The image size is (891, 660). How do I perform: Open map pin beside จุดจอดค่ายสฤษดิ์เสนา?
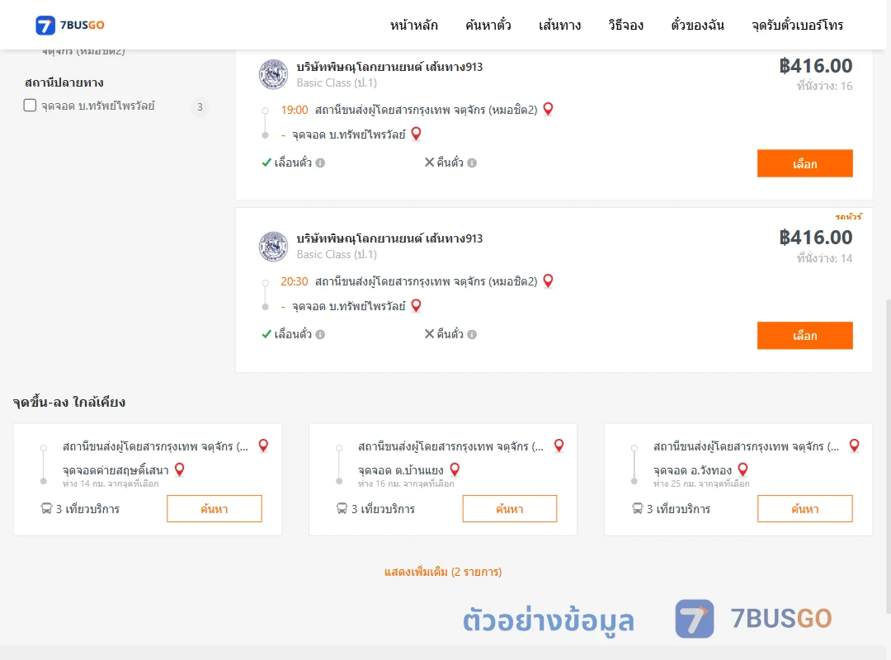tap(180, 469)
